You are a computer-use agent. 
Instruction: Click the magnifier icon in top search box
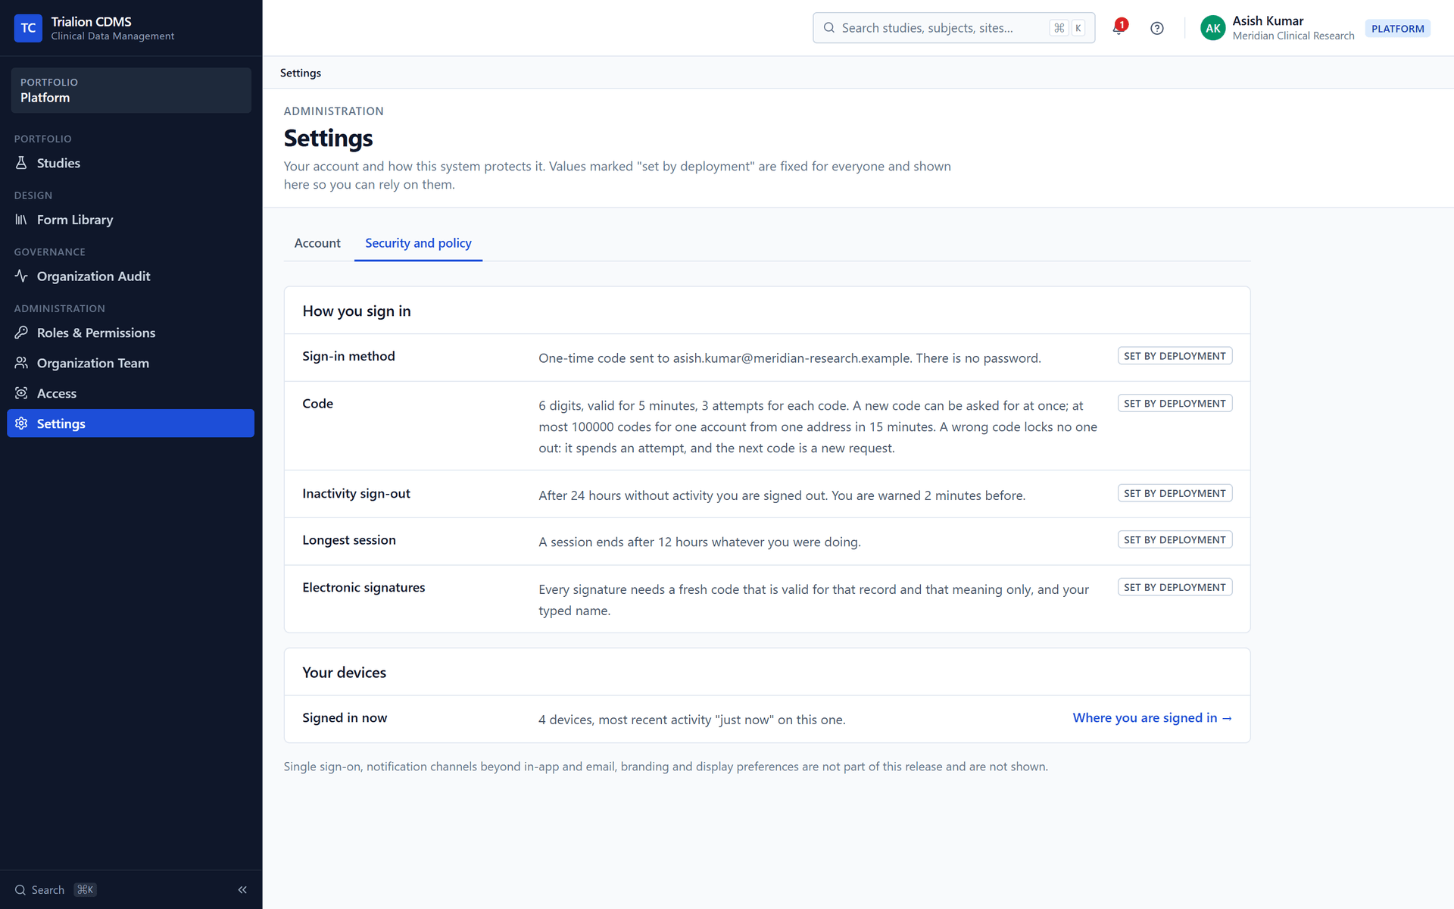tap(829, 28)
